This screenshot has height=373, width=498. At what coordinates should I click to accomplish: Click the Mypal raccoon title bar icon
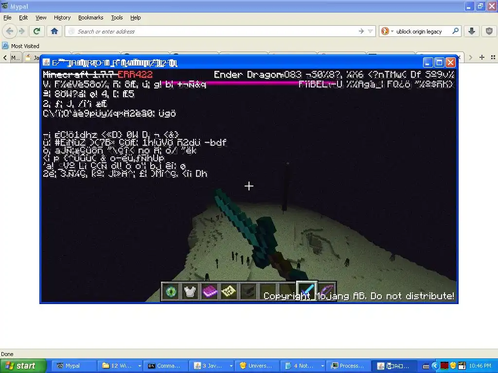tap(5, 6)
